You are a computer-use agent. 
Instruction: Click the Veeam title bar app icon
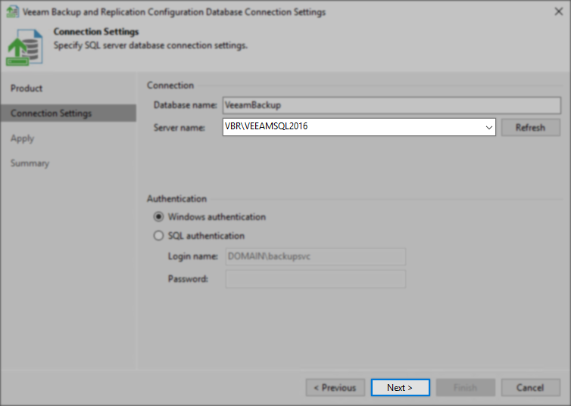tap(12, 11)
